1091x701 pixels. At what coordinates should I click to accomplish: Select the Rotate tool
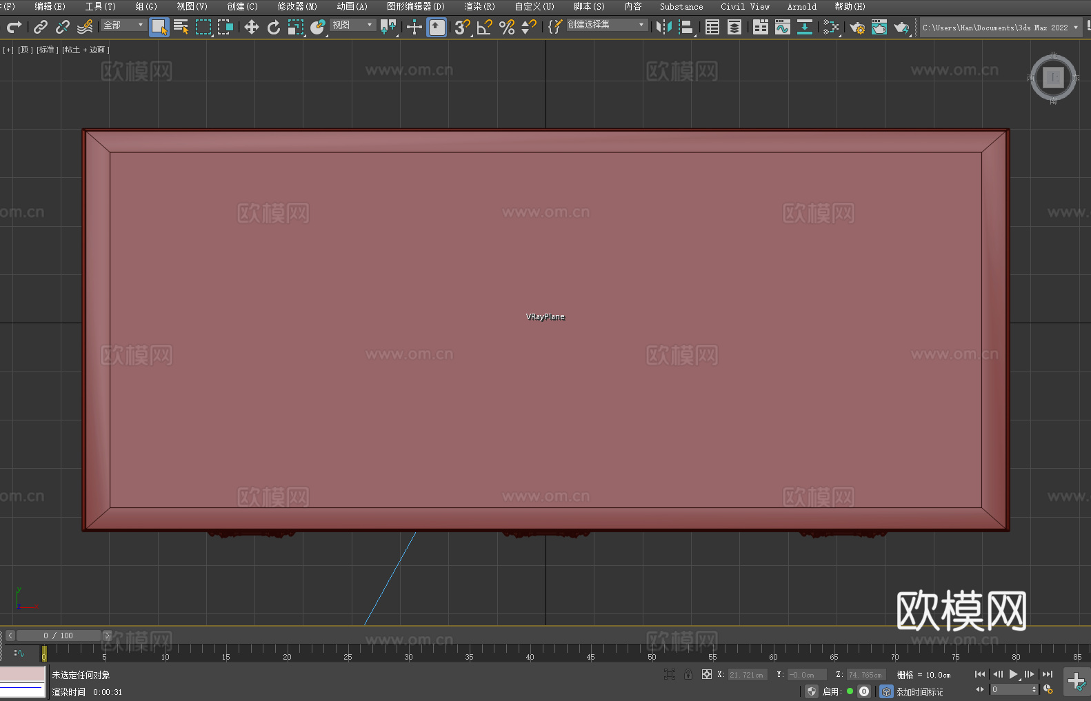point(274,27)
